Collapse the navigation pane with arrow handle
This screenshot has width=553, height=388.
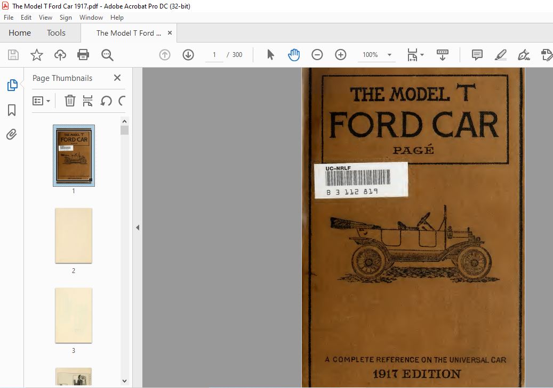click(138, 228)
